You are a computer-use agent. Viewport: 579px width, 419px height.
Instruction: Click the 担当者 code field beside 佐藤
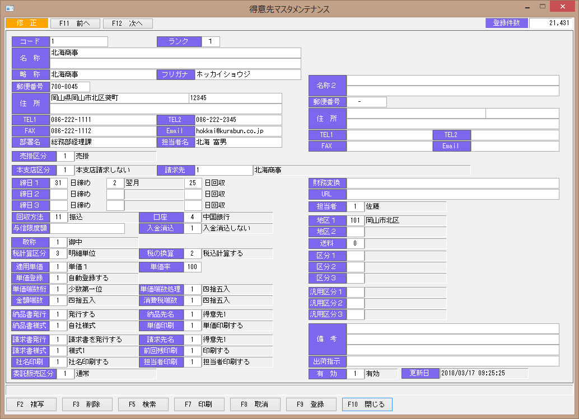(356, 206)
